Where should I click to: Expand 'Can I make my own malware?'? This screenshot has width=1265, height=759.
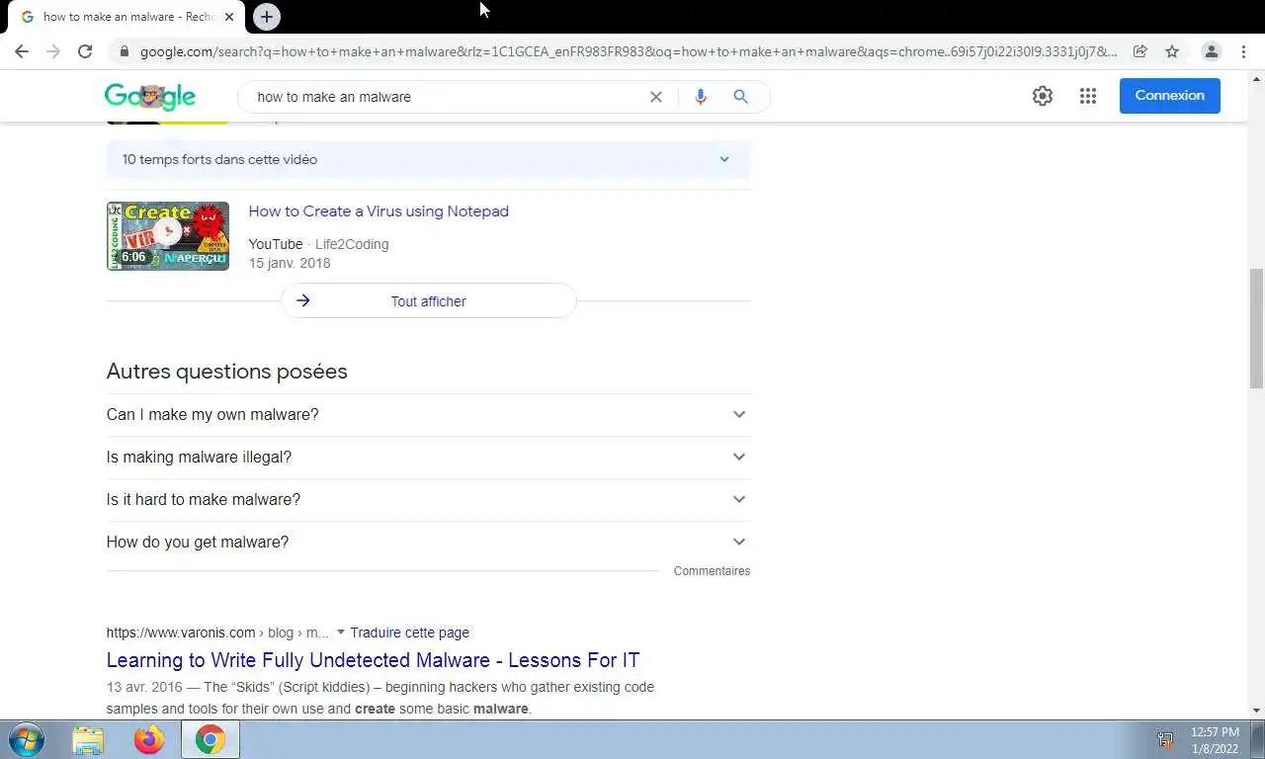(429, 415)
